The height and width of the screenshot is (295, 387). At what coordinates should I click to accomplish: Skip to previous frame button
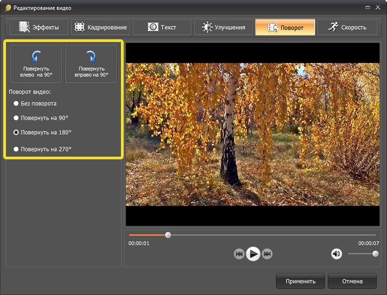click(239, 254)
